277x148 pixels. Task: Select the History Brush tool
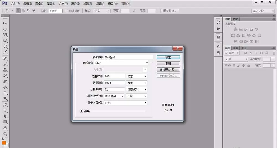(x=5, y=76)
